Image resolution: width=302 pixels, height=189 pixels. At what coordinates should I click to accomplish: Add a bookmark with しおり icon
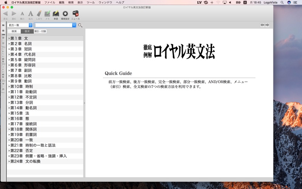click(39, 14)
